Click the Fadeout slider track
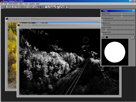The width and height of the screenshot is (136, 102). [118, 34]
